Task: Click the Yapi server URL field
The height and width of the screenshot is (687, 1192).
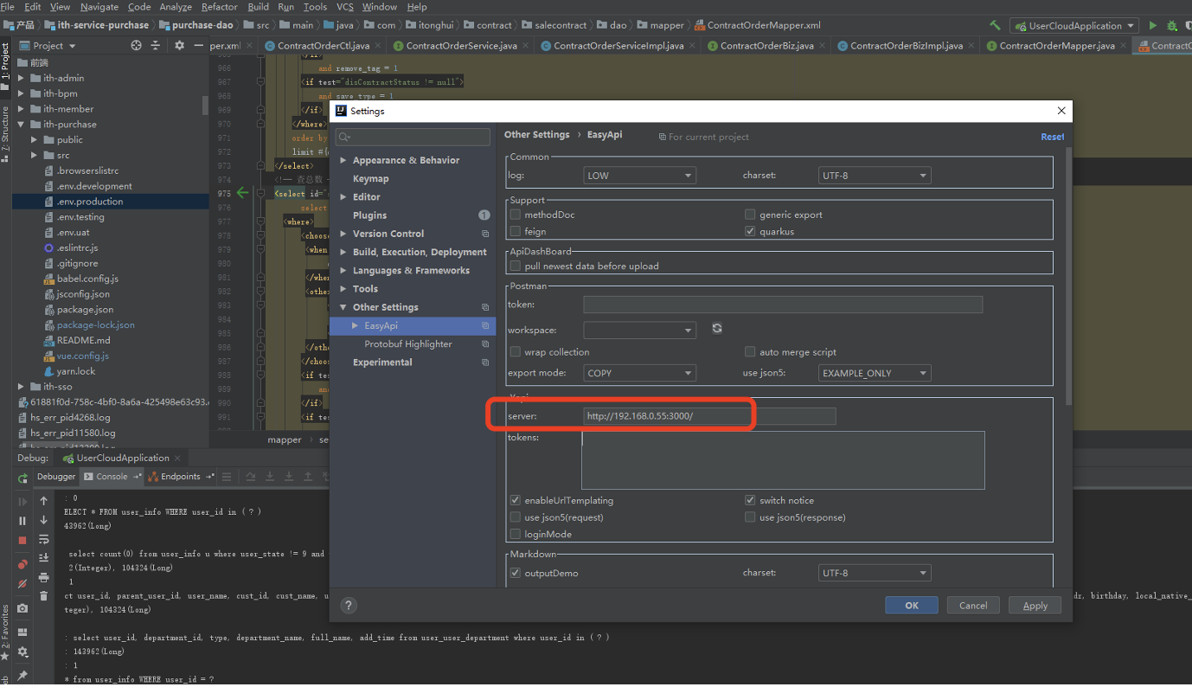Action: (709, 416)
